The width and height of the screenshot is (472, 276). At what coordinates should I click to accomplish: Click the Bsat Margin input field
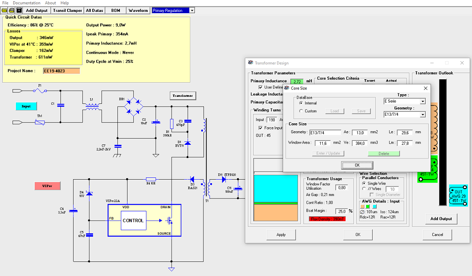pos(341,211)
